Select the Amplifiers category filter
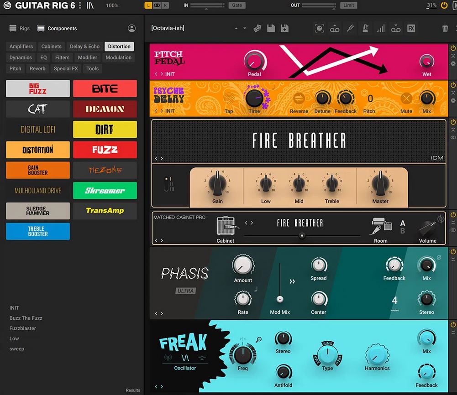 [x=21, y=46]
